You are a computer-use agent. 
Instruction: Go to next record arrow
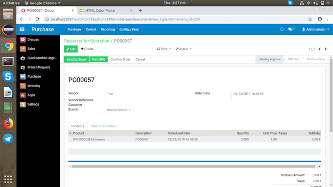(x=326, y=49)
